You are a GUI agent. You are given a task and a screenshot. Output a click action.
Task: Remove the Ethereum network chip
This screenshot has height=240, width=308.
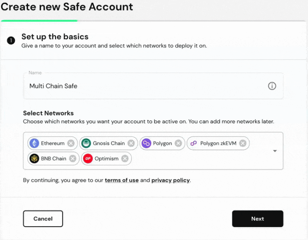click(71, 143)
